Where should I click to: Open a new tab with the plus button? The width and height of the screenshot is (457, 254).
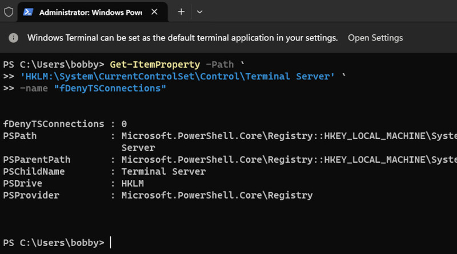(181, 11)
